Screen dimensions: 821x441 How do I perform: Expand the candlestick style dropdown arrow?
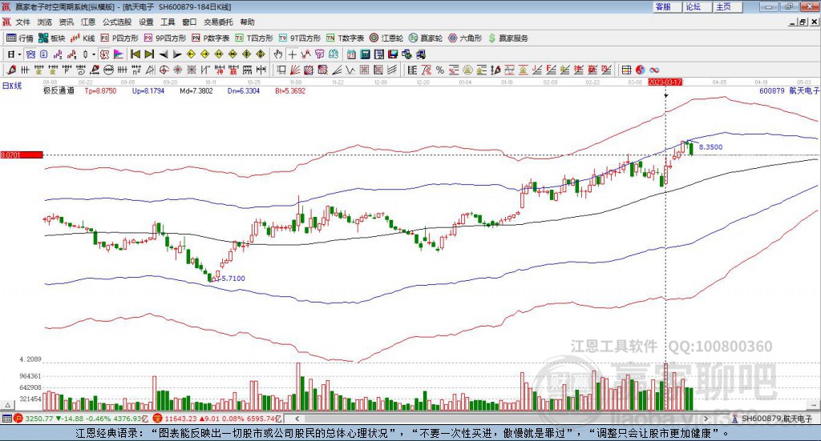94,54
